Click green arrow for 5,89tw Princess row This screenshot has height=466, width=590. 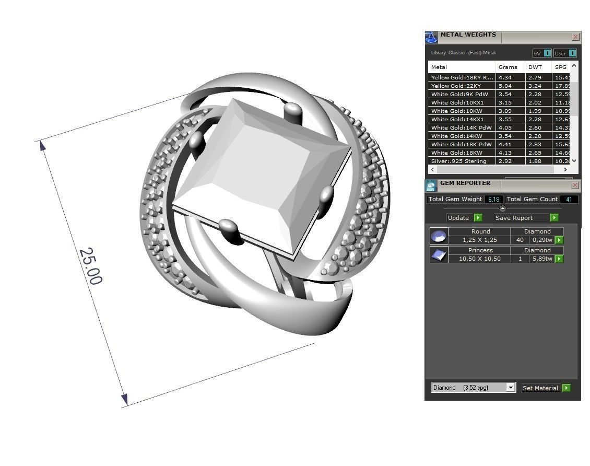(559, 259)
